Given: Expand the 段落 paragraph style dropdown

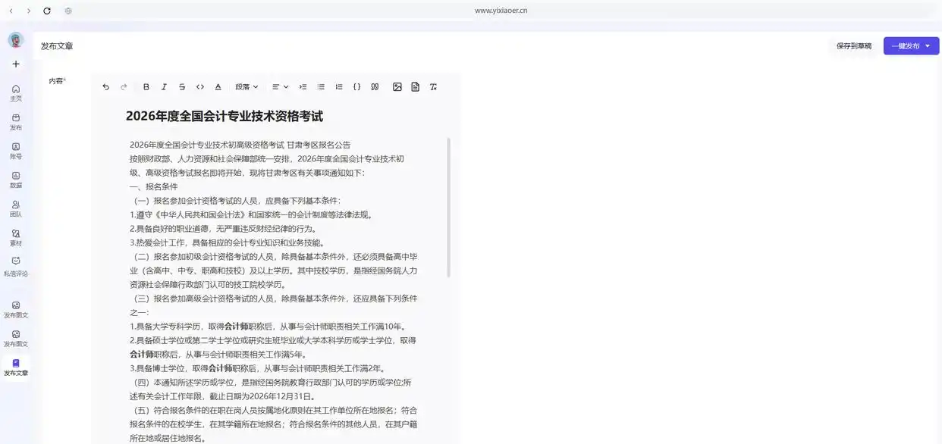Looking at the screenshot, I should pyautogui.click(x=246, y=87).
